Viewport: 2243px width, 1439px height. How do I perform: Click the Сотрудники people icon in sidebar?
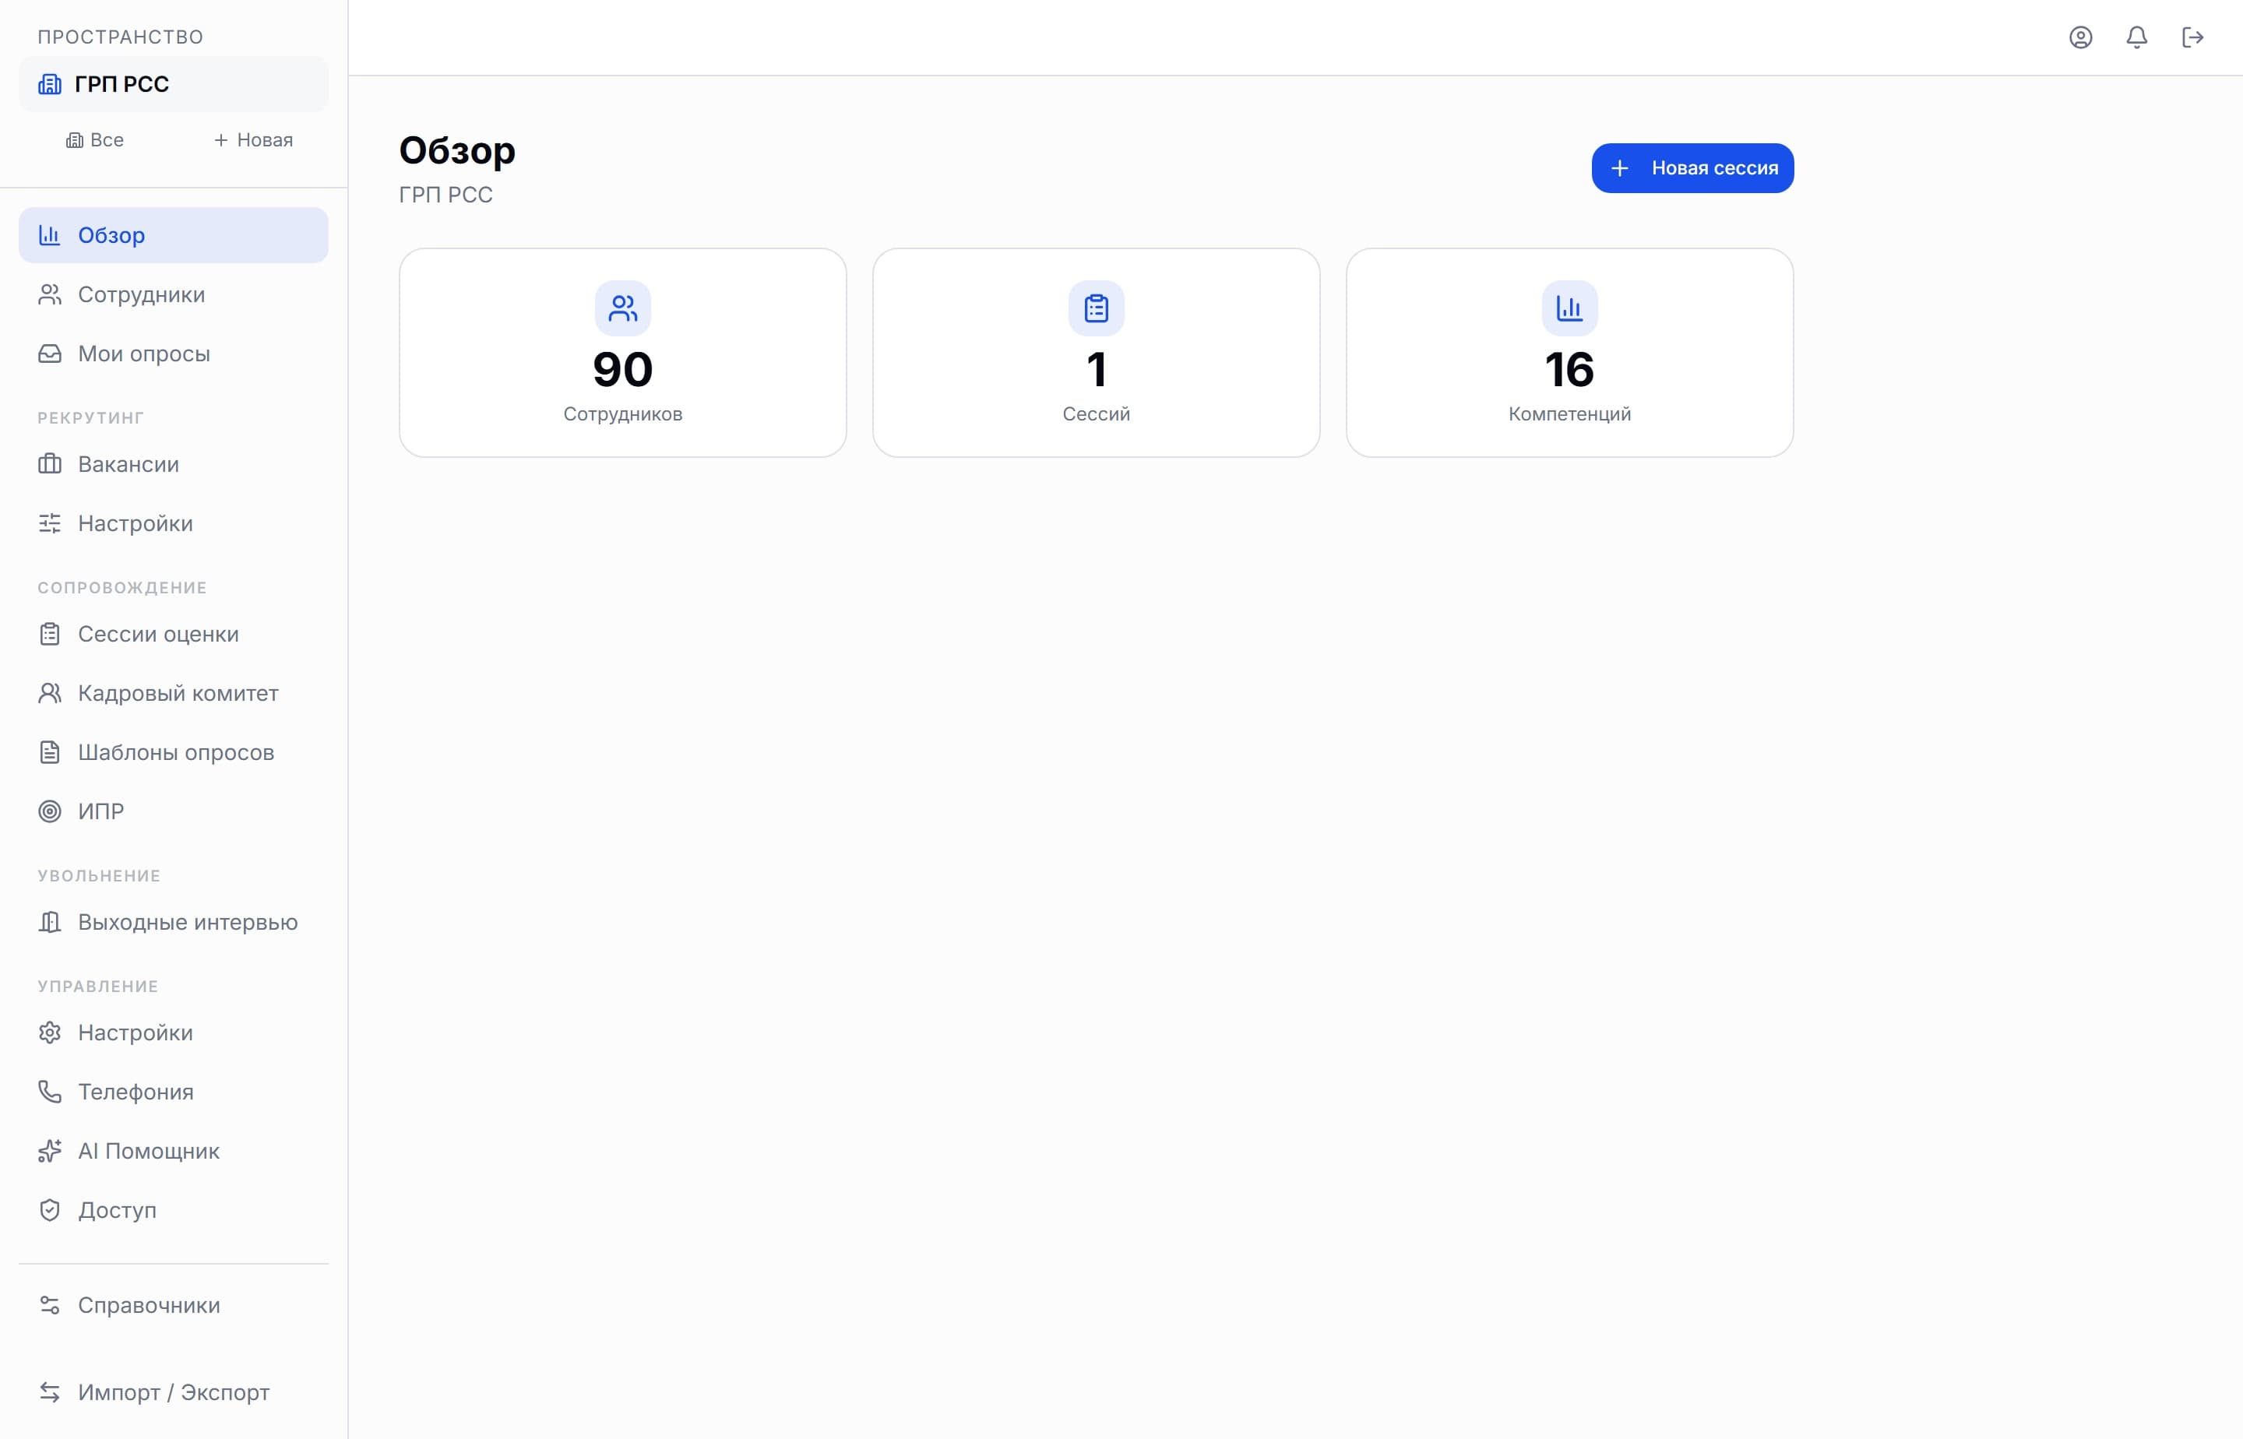50,294
